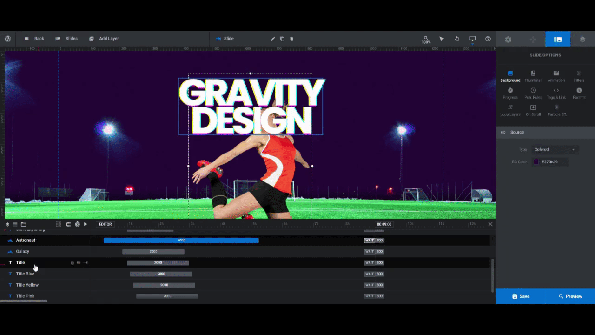
Task: Click the Galaxy 2000 animation bar
Action: click(x=153, y=252)
